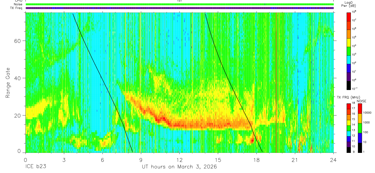Screen dimensions: 375x173
Task: Click the NOISE legend title above color bar
Action: [x=362, y=101]
